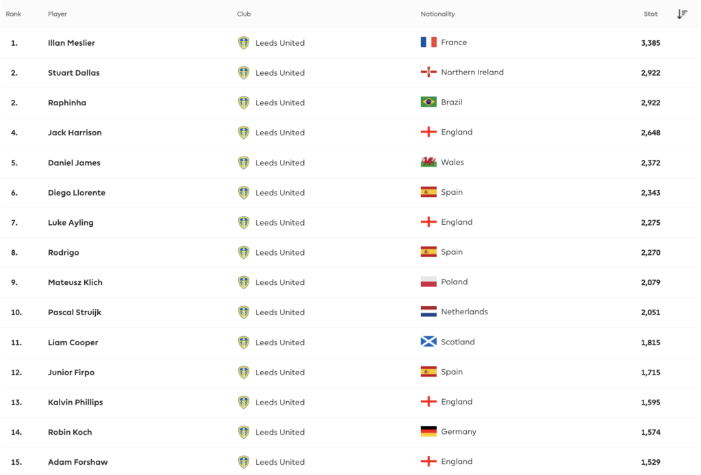This screenshot has height=475, width=701.
Task: Click the Wales flag icon
Action: point(429,163)
